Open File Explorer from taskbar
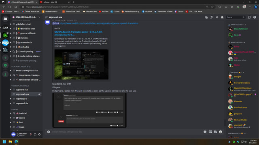Viewport: 259px width, 145px height. [x=10, y=142]
